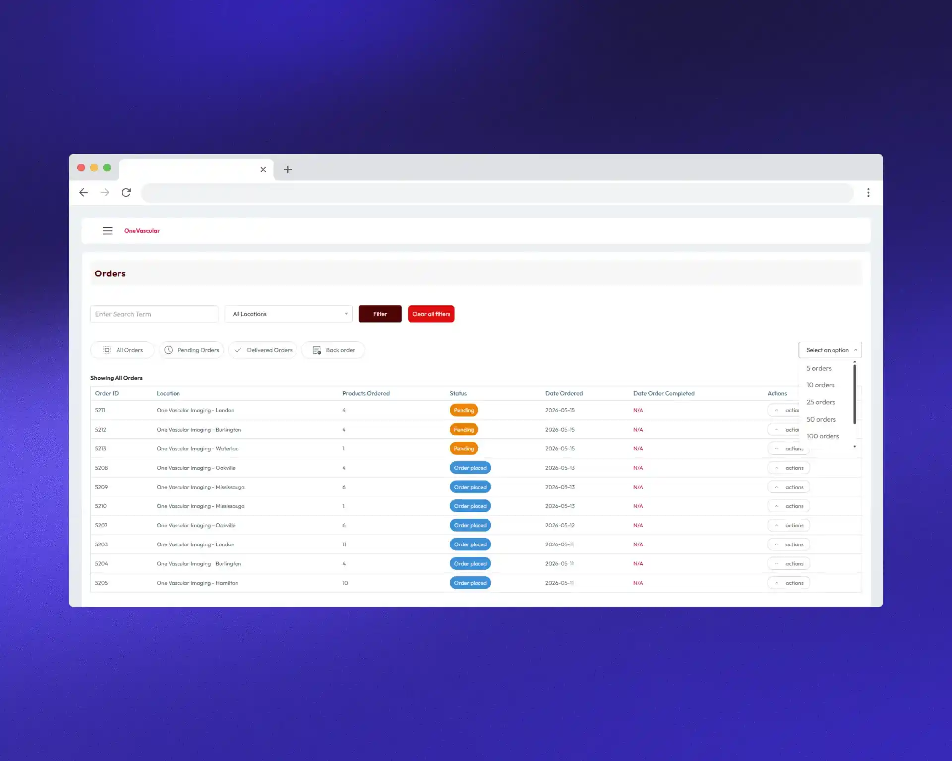
Task: Open actions dropdown for order 5203
Action: (x=789, y=545)
